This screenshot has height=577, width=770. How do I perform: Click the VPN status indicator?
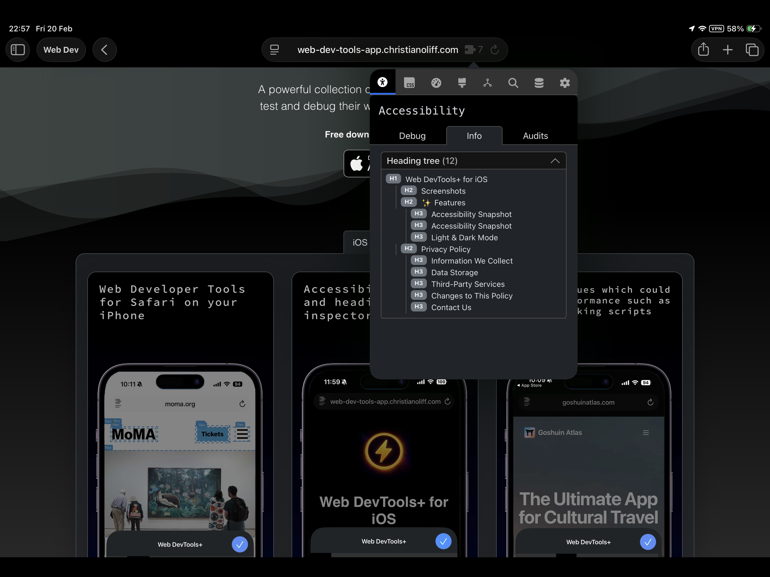(716, 28)
